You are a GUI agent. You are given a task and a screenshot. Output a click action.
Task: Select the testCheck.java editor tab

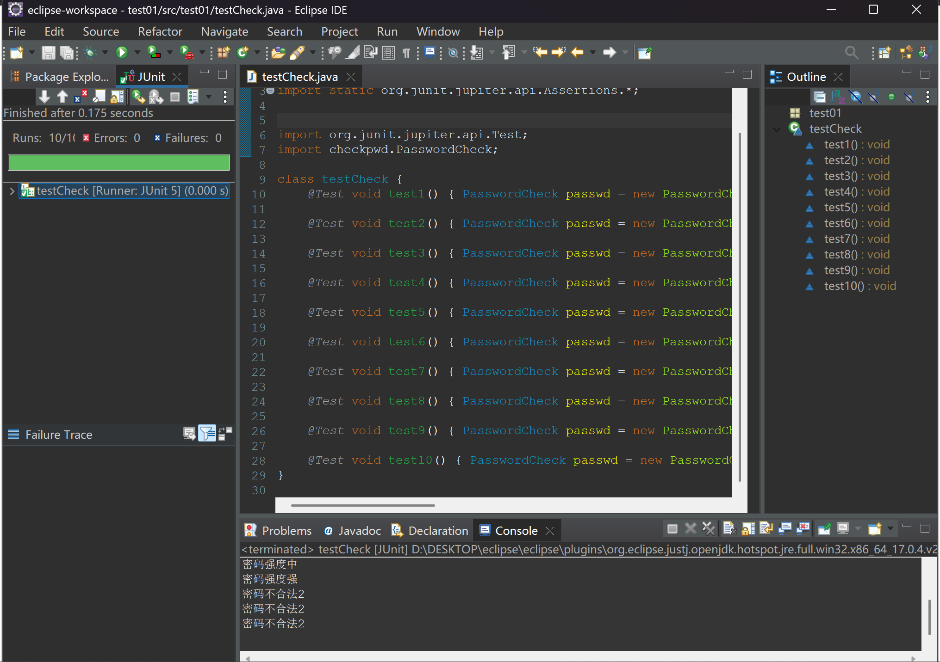[299, 77]
